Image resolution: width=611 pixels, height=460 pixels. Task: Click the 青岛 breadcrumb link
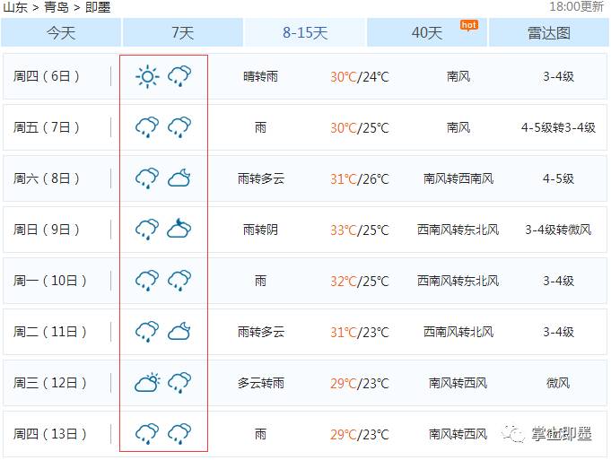point(57,7)
